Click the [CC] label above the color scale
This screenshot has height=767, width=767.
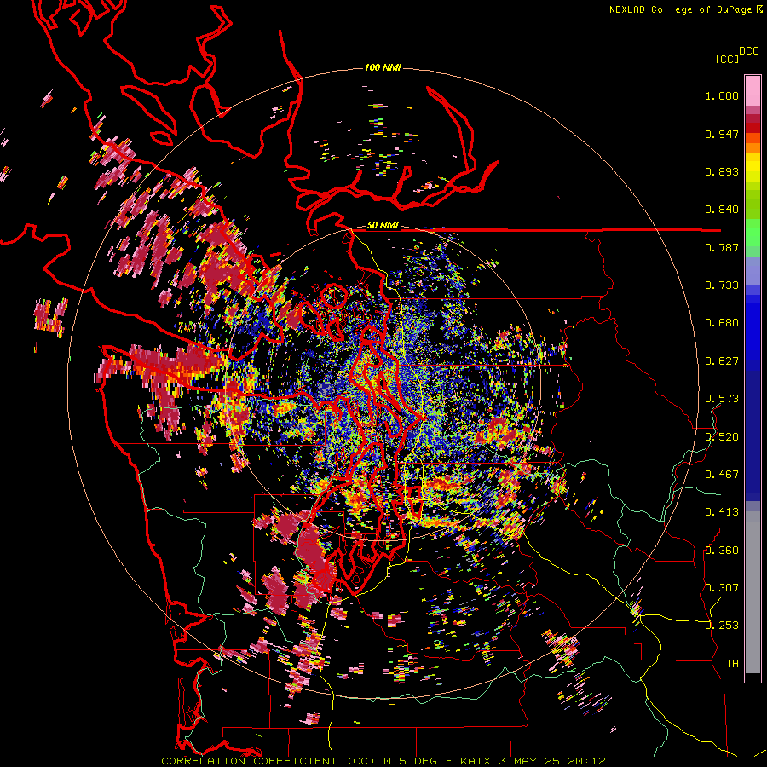(x=727, y=59)
